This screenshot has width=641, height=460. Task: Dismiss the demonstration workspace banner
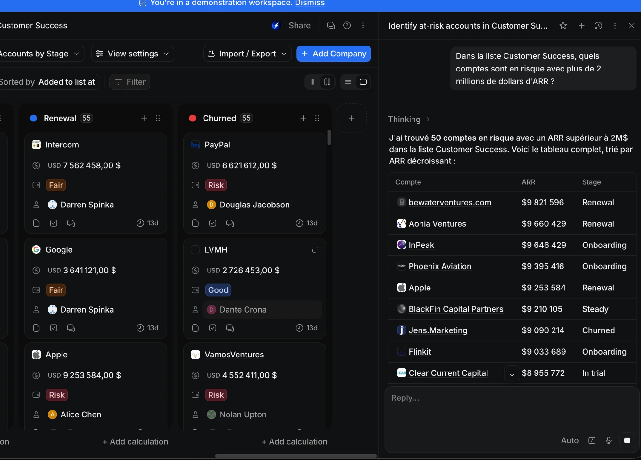[310, 3]
